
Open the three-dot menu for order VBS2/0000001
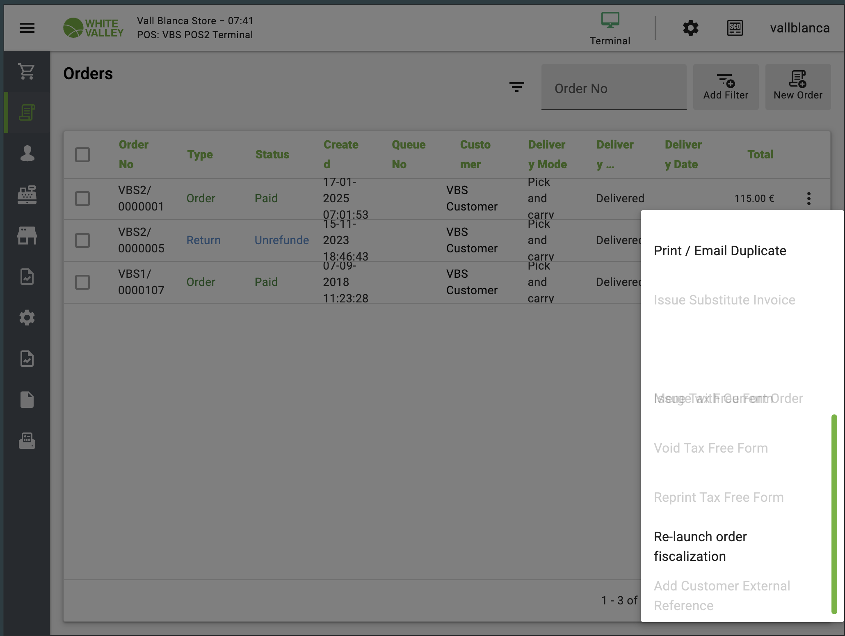click(x=808, y=199)
